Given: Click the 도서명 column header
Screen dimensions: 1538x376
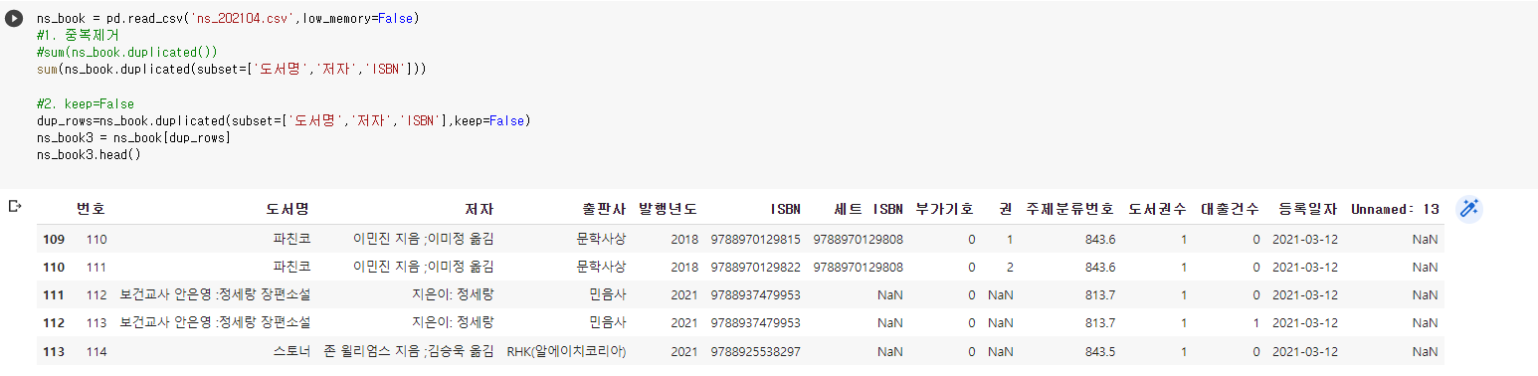Looking at the screenshot, I should pos(288,209).
